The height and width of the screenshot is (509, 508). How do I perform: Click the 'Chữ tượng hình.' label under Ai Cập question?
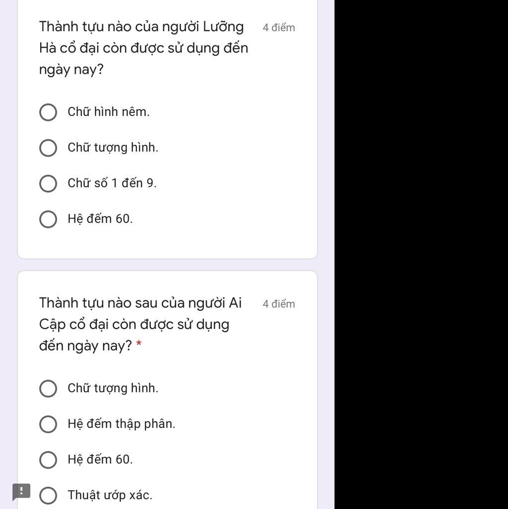point(113,388)
